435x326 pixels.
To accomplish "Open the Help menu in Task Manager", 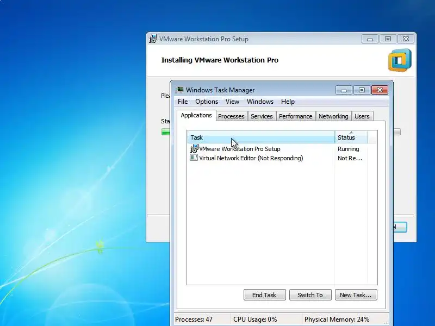I will point(288,102).
